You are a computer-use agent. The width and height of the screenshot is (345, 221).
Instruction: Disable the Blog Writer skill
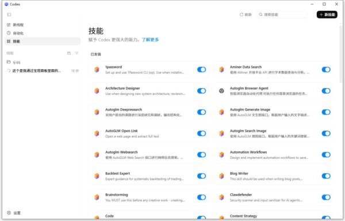point(326,176)
